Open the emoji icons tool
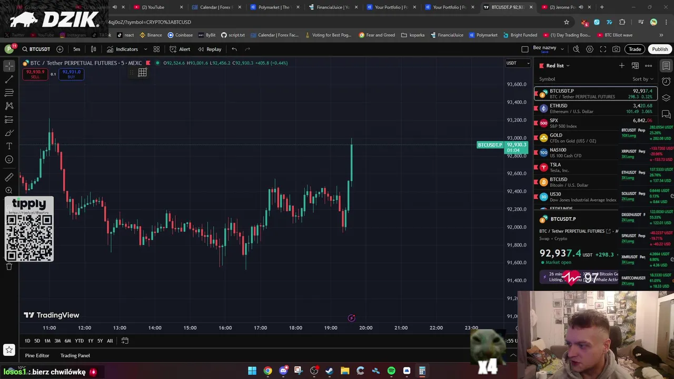The image size is (674, 379). point(9,159)
